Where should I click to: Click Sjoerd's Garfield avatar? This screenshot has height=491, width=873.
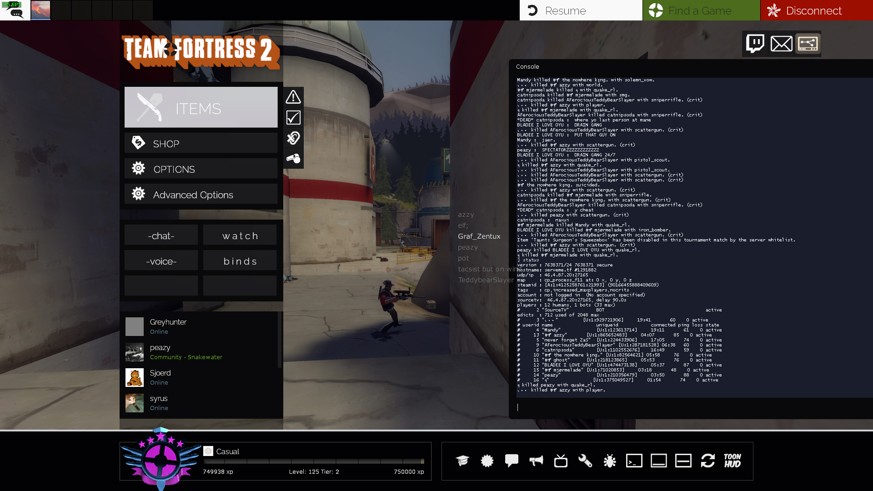point(135,377)
